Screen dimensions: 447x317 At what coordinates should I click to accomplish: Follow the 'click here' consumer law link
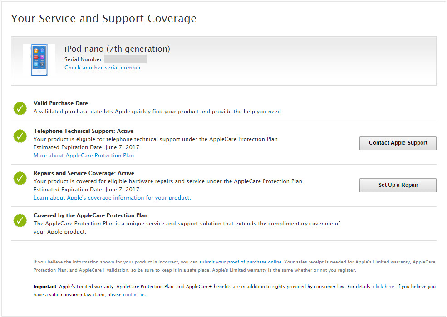(x=383, y=287)
